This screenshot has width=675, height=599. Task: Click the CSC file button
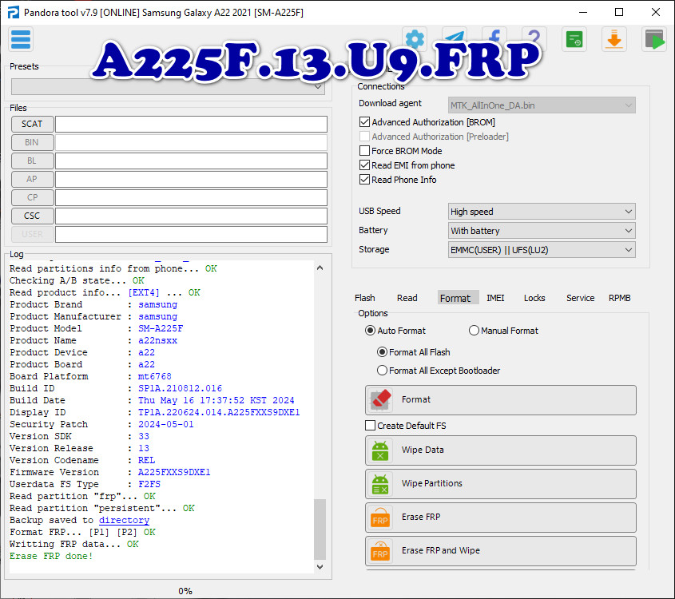(x=32, y=216)
